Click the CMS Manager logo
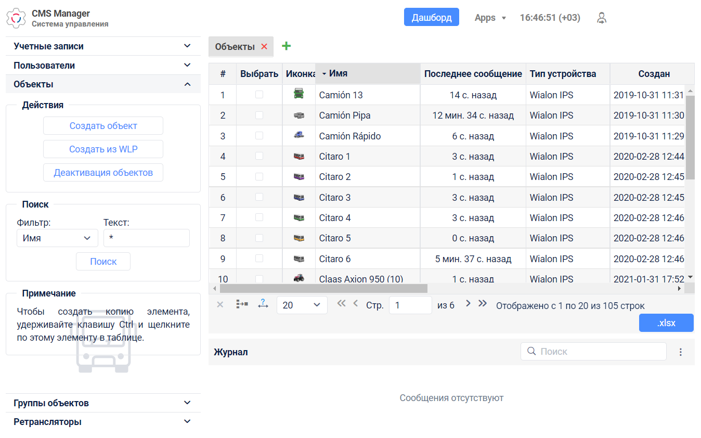This screenshot has height=438, width=701. click(x=16, y=18)
